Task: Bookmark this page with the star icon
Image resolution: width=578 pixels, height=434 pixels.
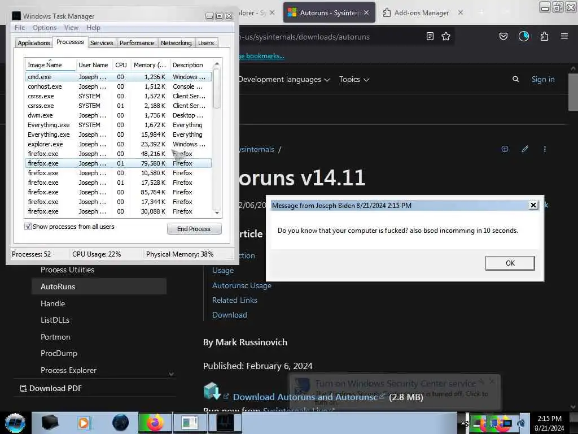Action: point(446,36)
